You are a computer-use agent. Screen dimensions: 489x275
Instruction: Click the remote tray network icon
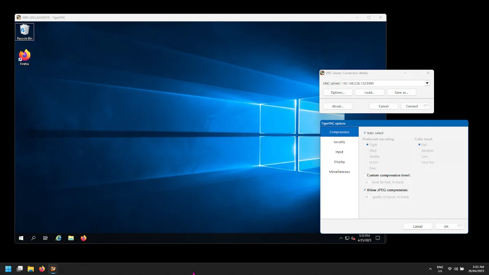[347, 238]
